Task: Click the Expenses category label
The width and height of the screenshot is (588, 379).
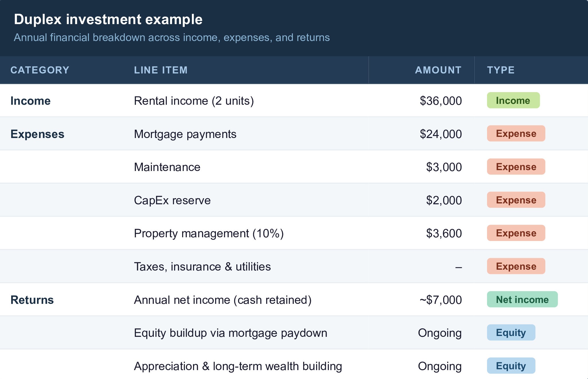Action: coord(37,134)
